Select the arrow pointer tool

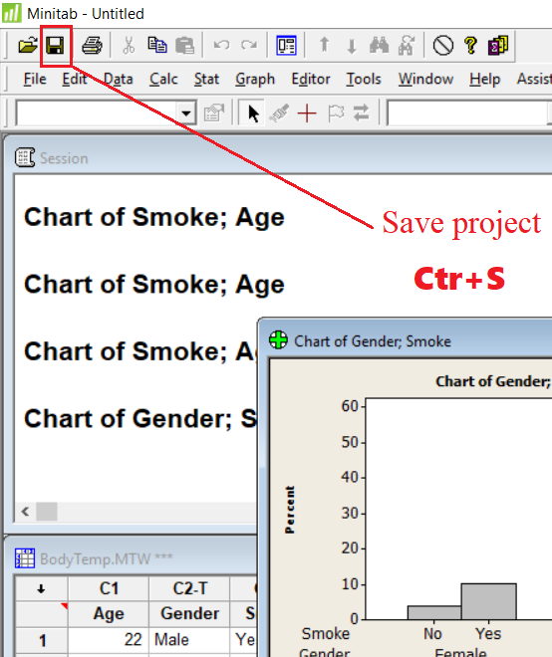coord(253,113)
